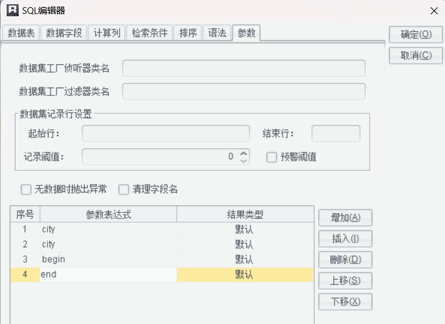Toggle 无数据时抛出异常 checkbox
Image resolution: width=445 pixels, height=324 pixels.
click(x=26, y=190)
